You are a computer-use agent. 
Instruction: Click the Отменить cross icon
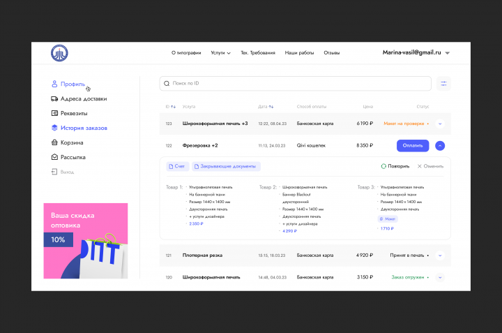pos(420,166)
